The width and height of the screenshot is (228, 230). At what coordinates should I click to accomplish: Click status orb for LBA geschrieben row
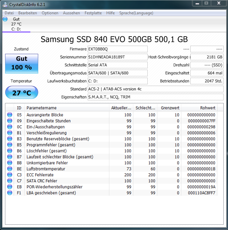(x=10, y=193)
